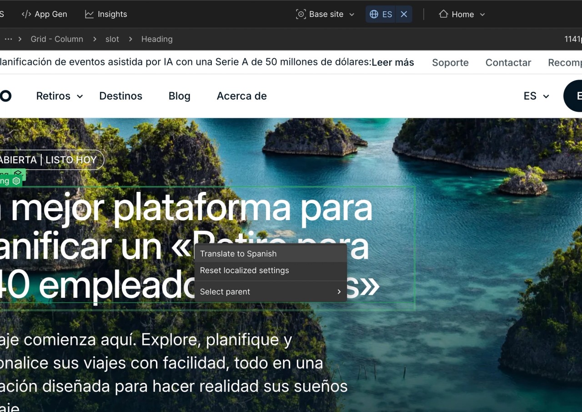Click the globe icon on the ES locale chip
Image resolution: width=582 pixels, height=412 pixels.
tap(374, 14)
